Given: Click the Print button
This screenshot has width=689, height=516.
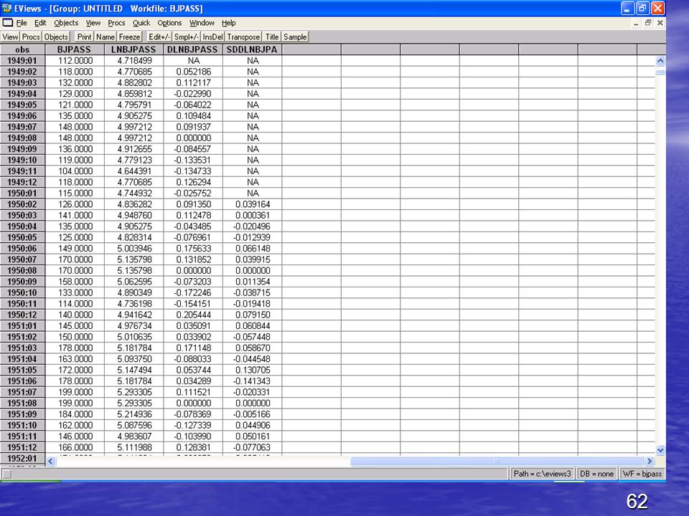Looking at the screenshot, I should click(85, 37).
